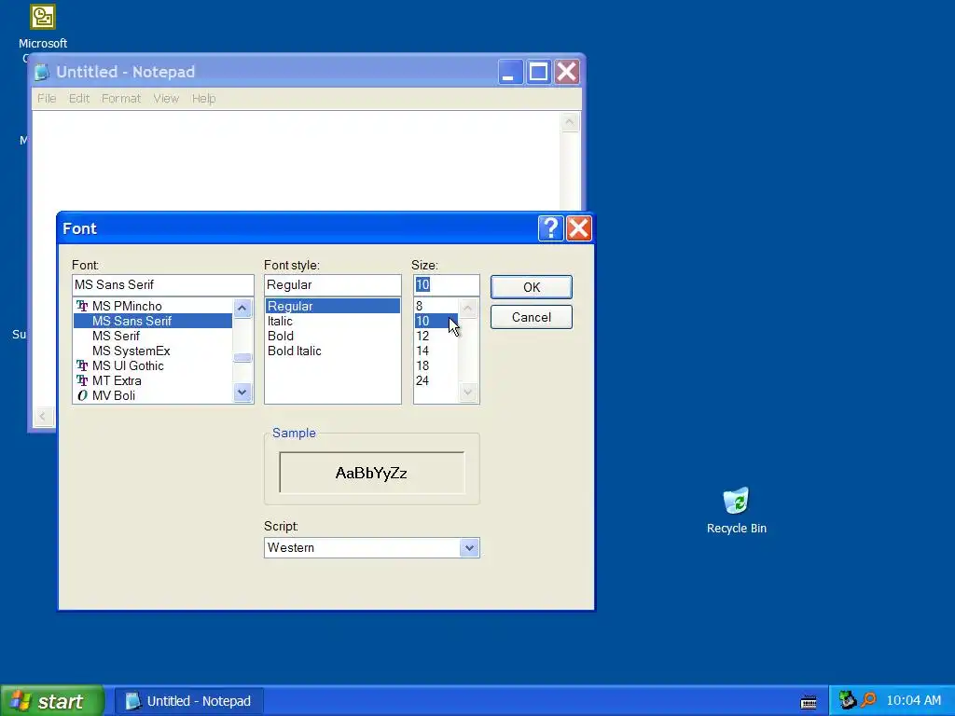Click font list scroll up arrow

(242, 308)
